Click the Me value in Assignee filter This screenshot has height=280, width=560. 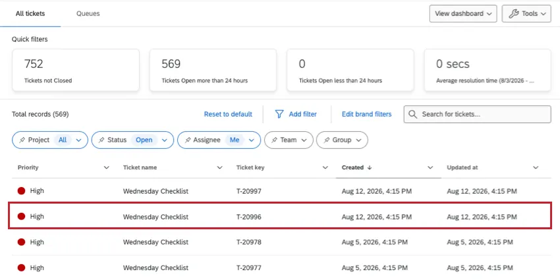pyautogui.click(x=235, y=140)
